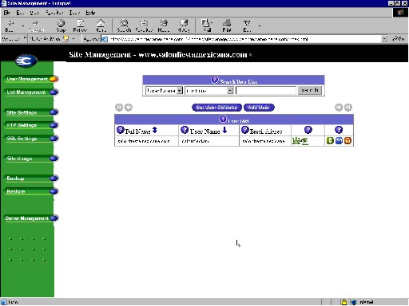Sort the list by the User Name arrow
Image resolution: width=409 pixels, height=306 pixels.
click(224, 130)
